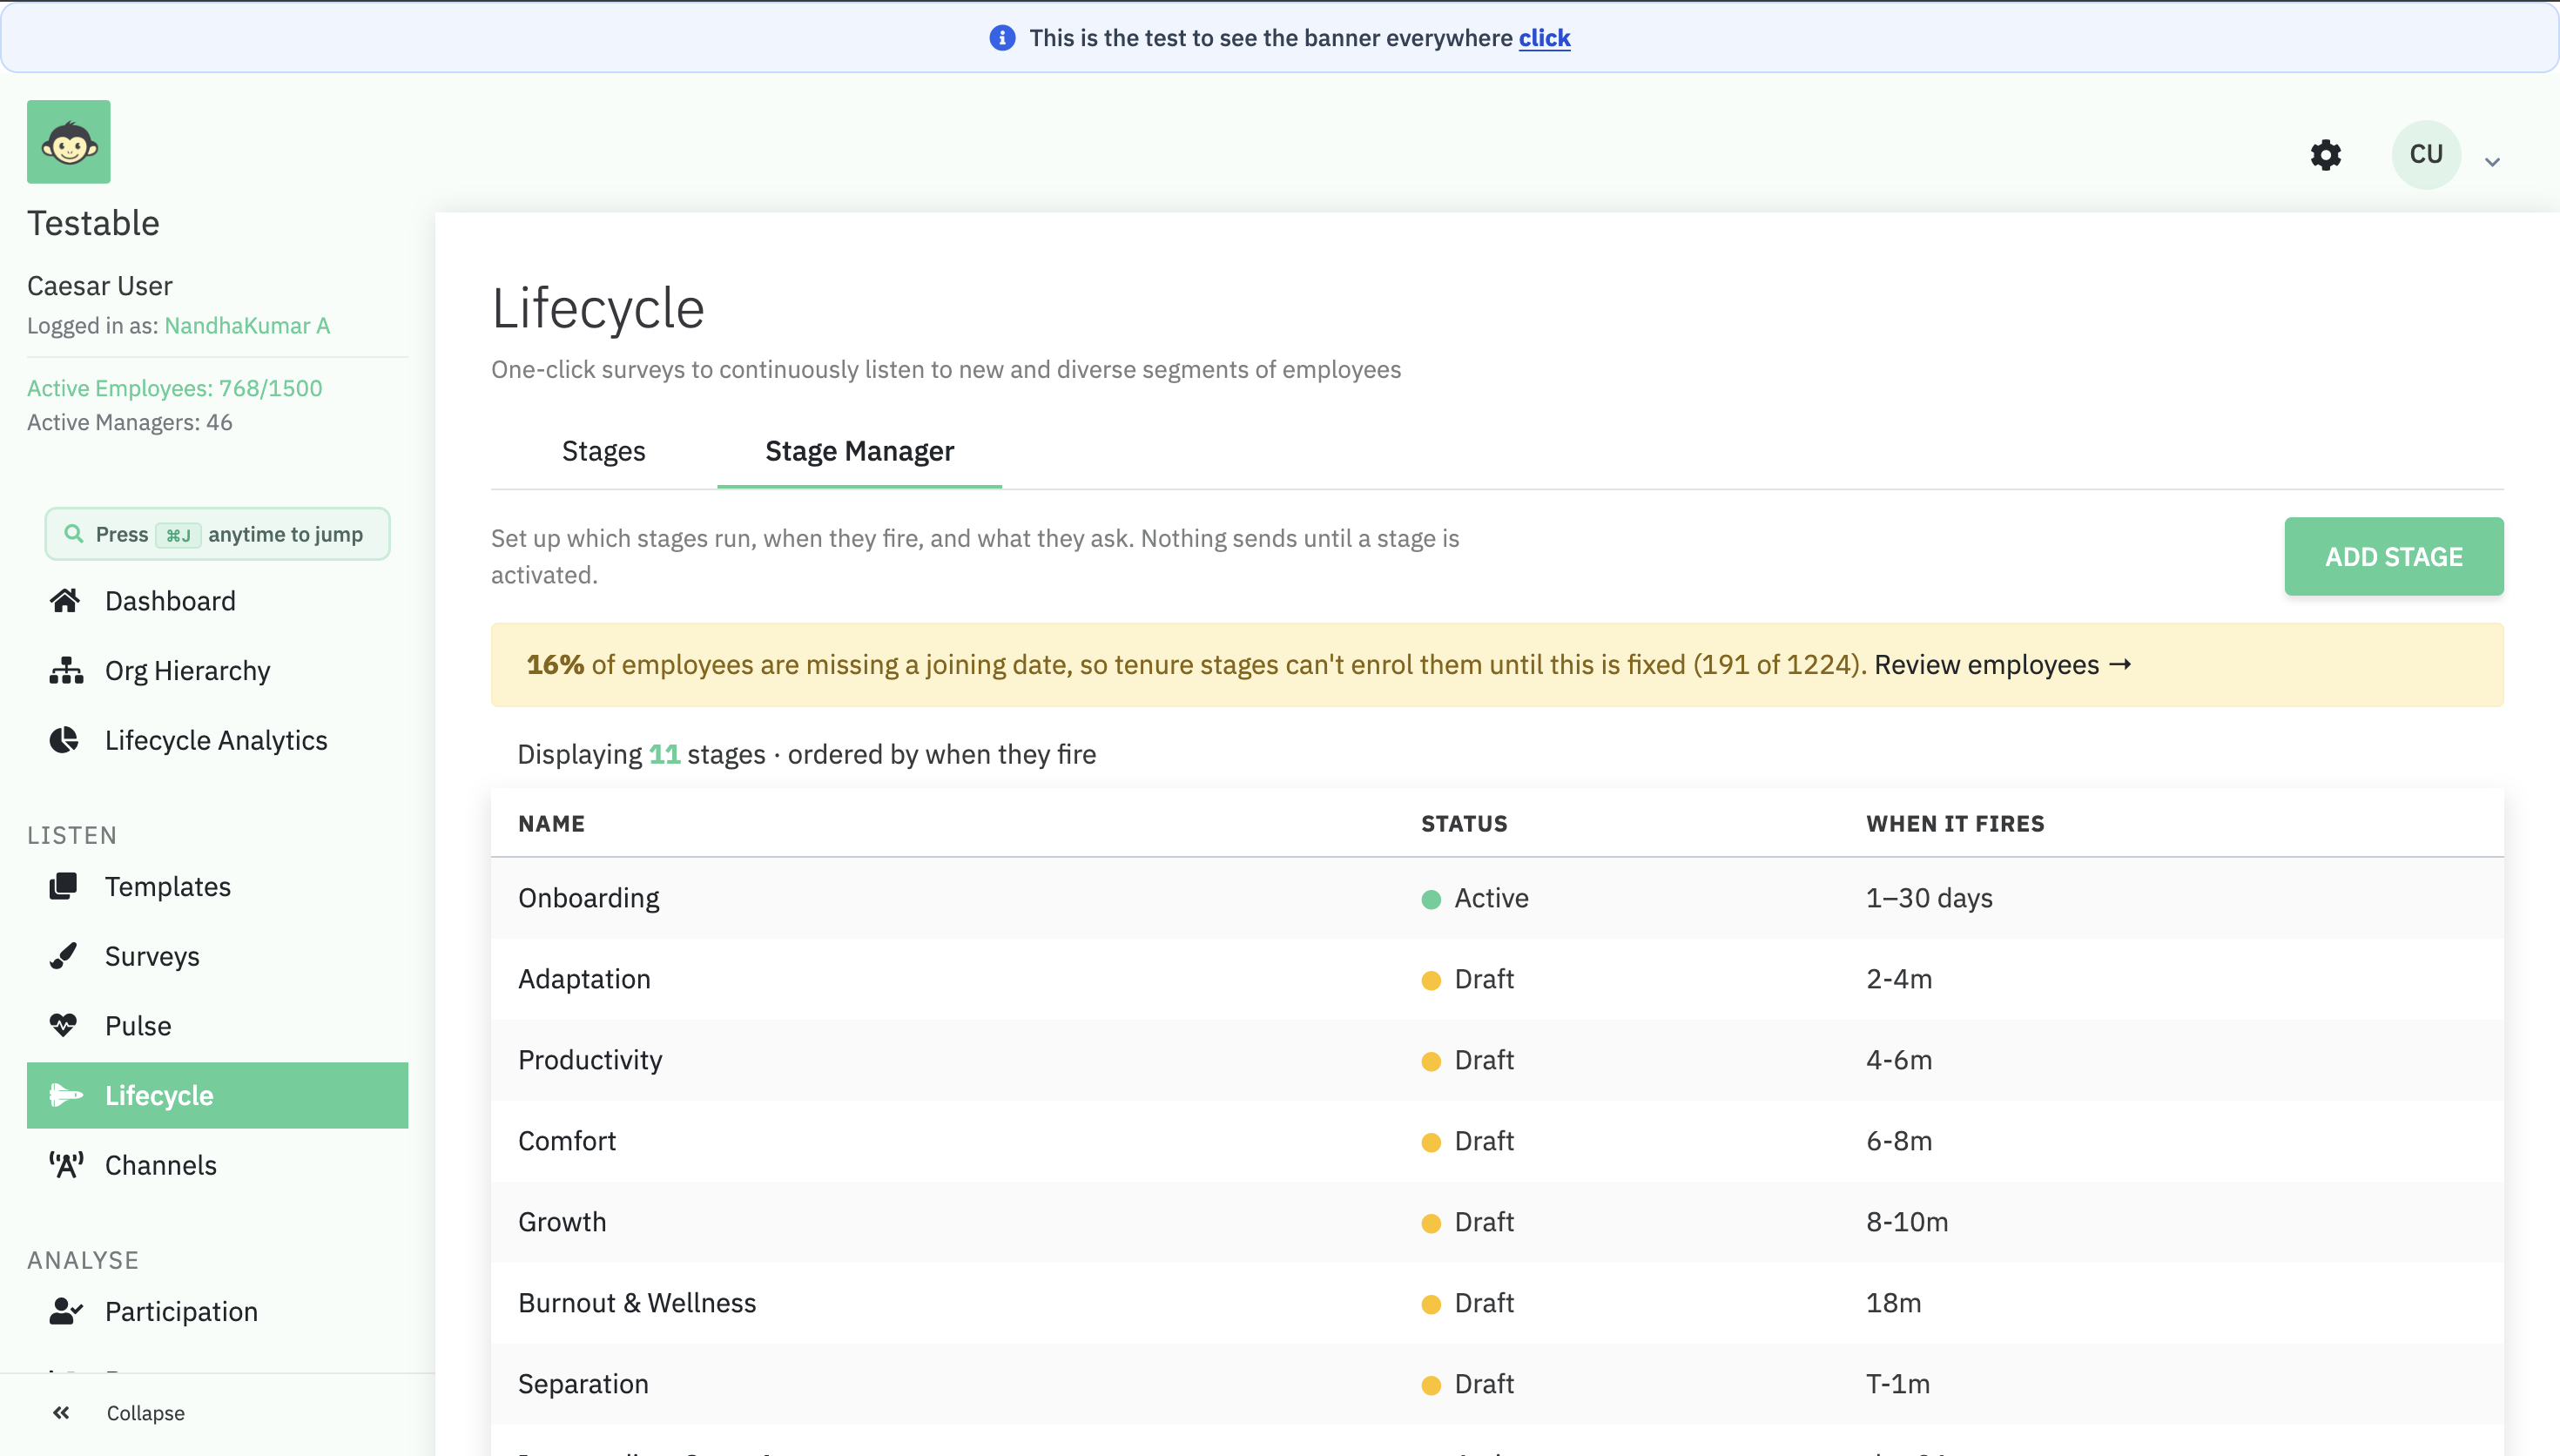Open the Separation stage row
Viewport: 2560px width, 1456px height.
[1497, 1384]
